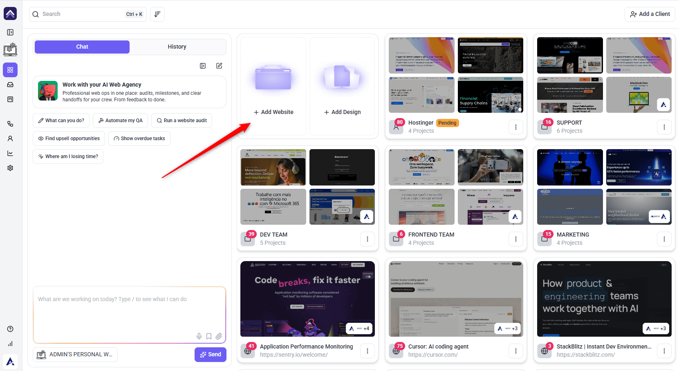
Task: Click the '+4' collaborators badge on Sentry card
Action: tap(360, 329)
